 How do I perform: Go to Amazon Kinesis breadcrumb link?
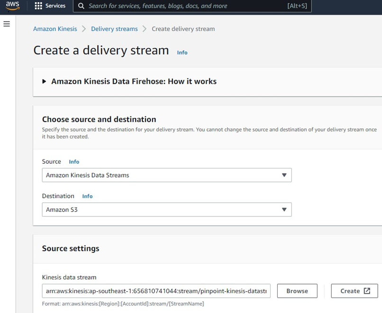[55, 29]
